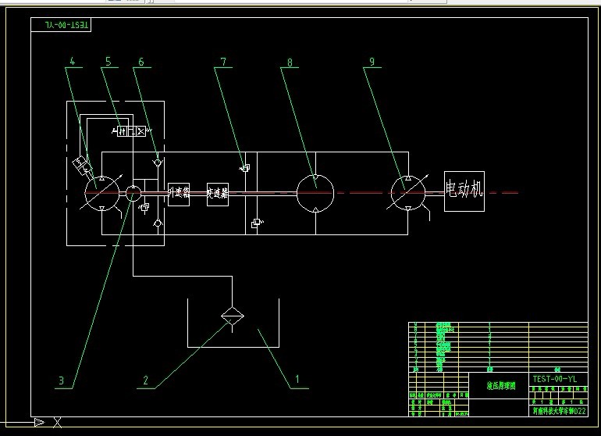Image resolution: width=601 pixels, height=436 pixels.
Task: Select TEST-00-YL text in the title block
Action: click(x=555, y=379)
